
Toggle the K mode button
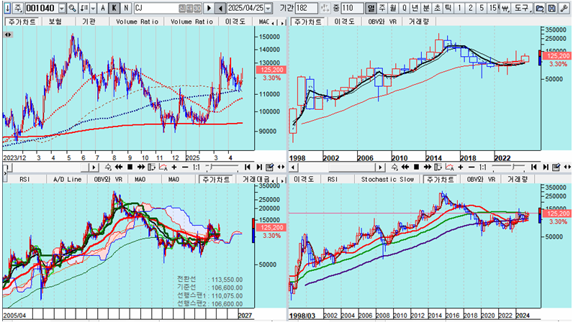pyautogui.click(x=114, y=8)
